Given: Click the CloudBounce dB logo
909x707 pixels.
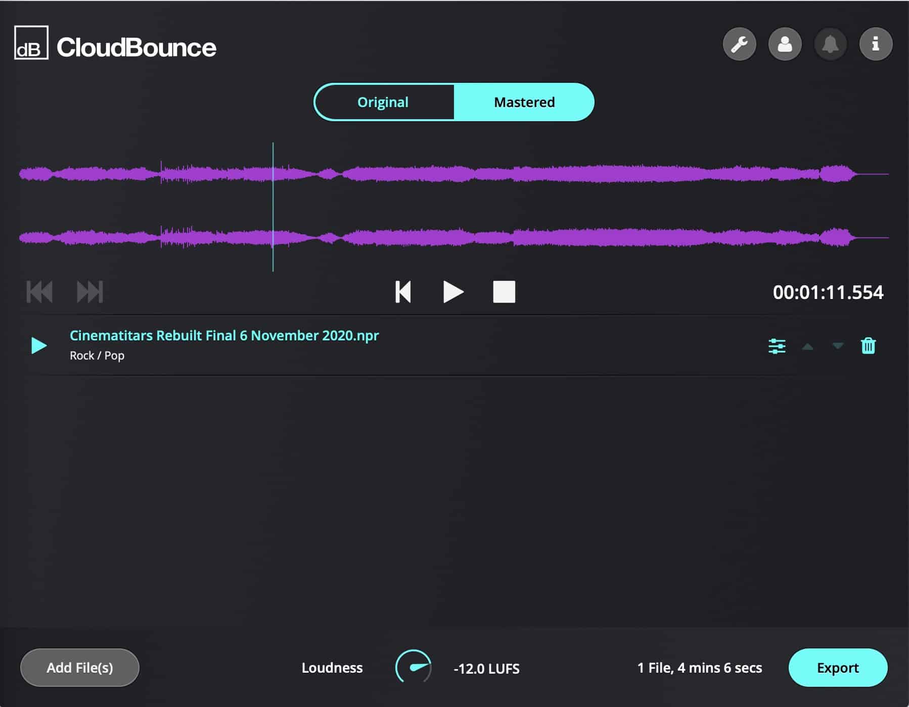Looking at the screenshot, I should click(x=31, y=43).
